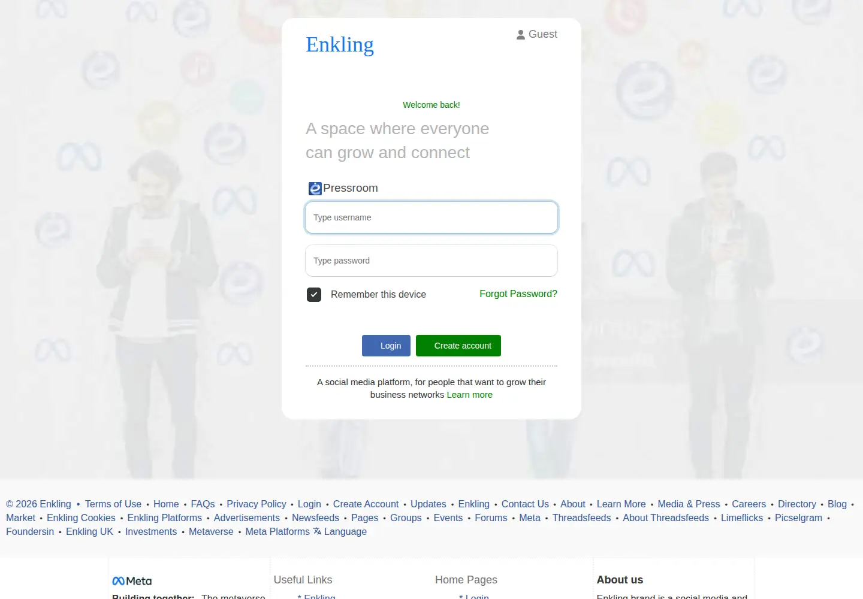The height and width of the screenshot is (599, 863).
Task: Focus the Type username field
Action: [x=431, y=217]
